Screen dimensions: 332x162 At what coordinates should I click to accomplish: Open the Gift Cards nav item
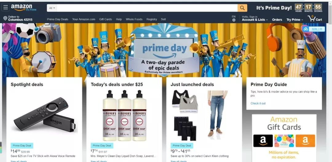click(105, 19)
